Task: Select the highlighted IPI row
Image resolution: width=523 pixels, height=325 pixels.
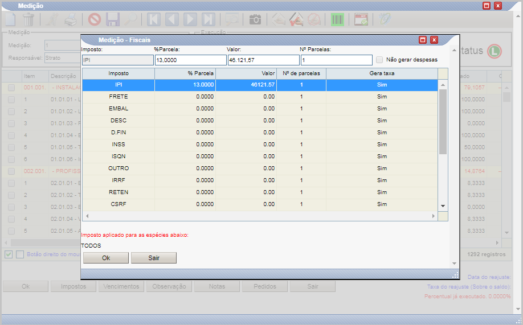Action: 260,85
